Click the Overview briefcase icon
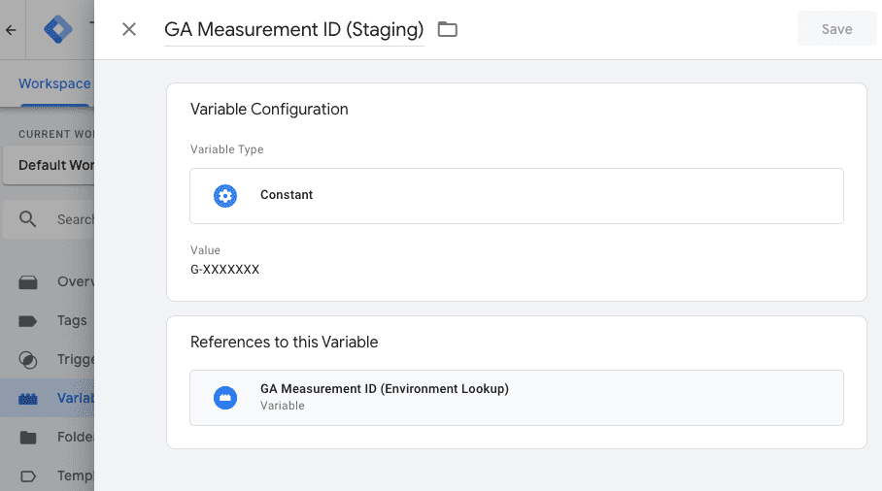The width and height of the screenshot is (882, 491). [x=28, y=282]
